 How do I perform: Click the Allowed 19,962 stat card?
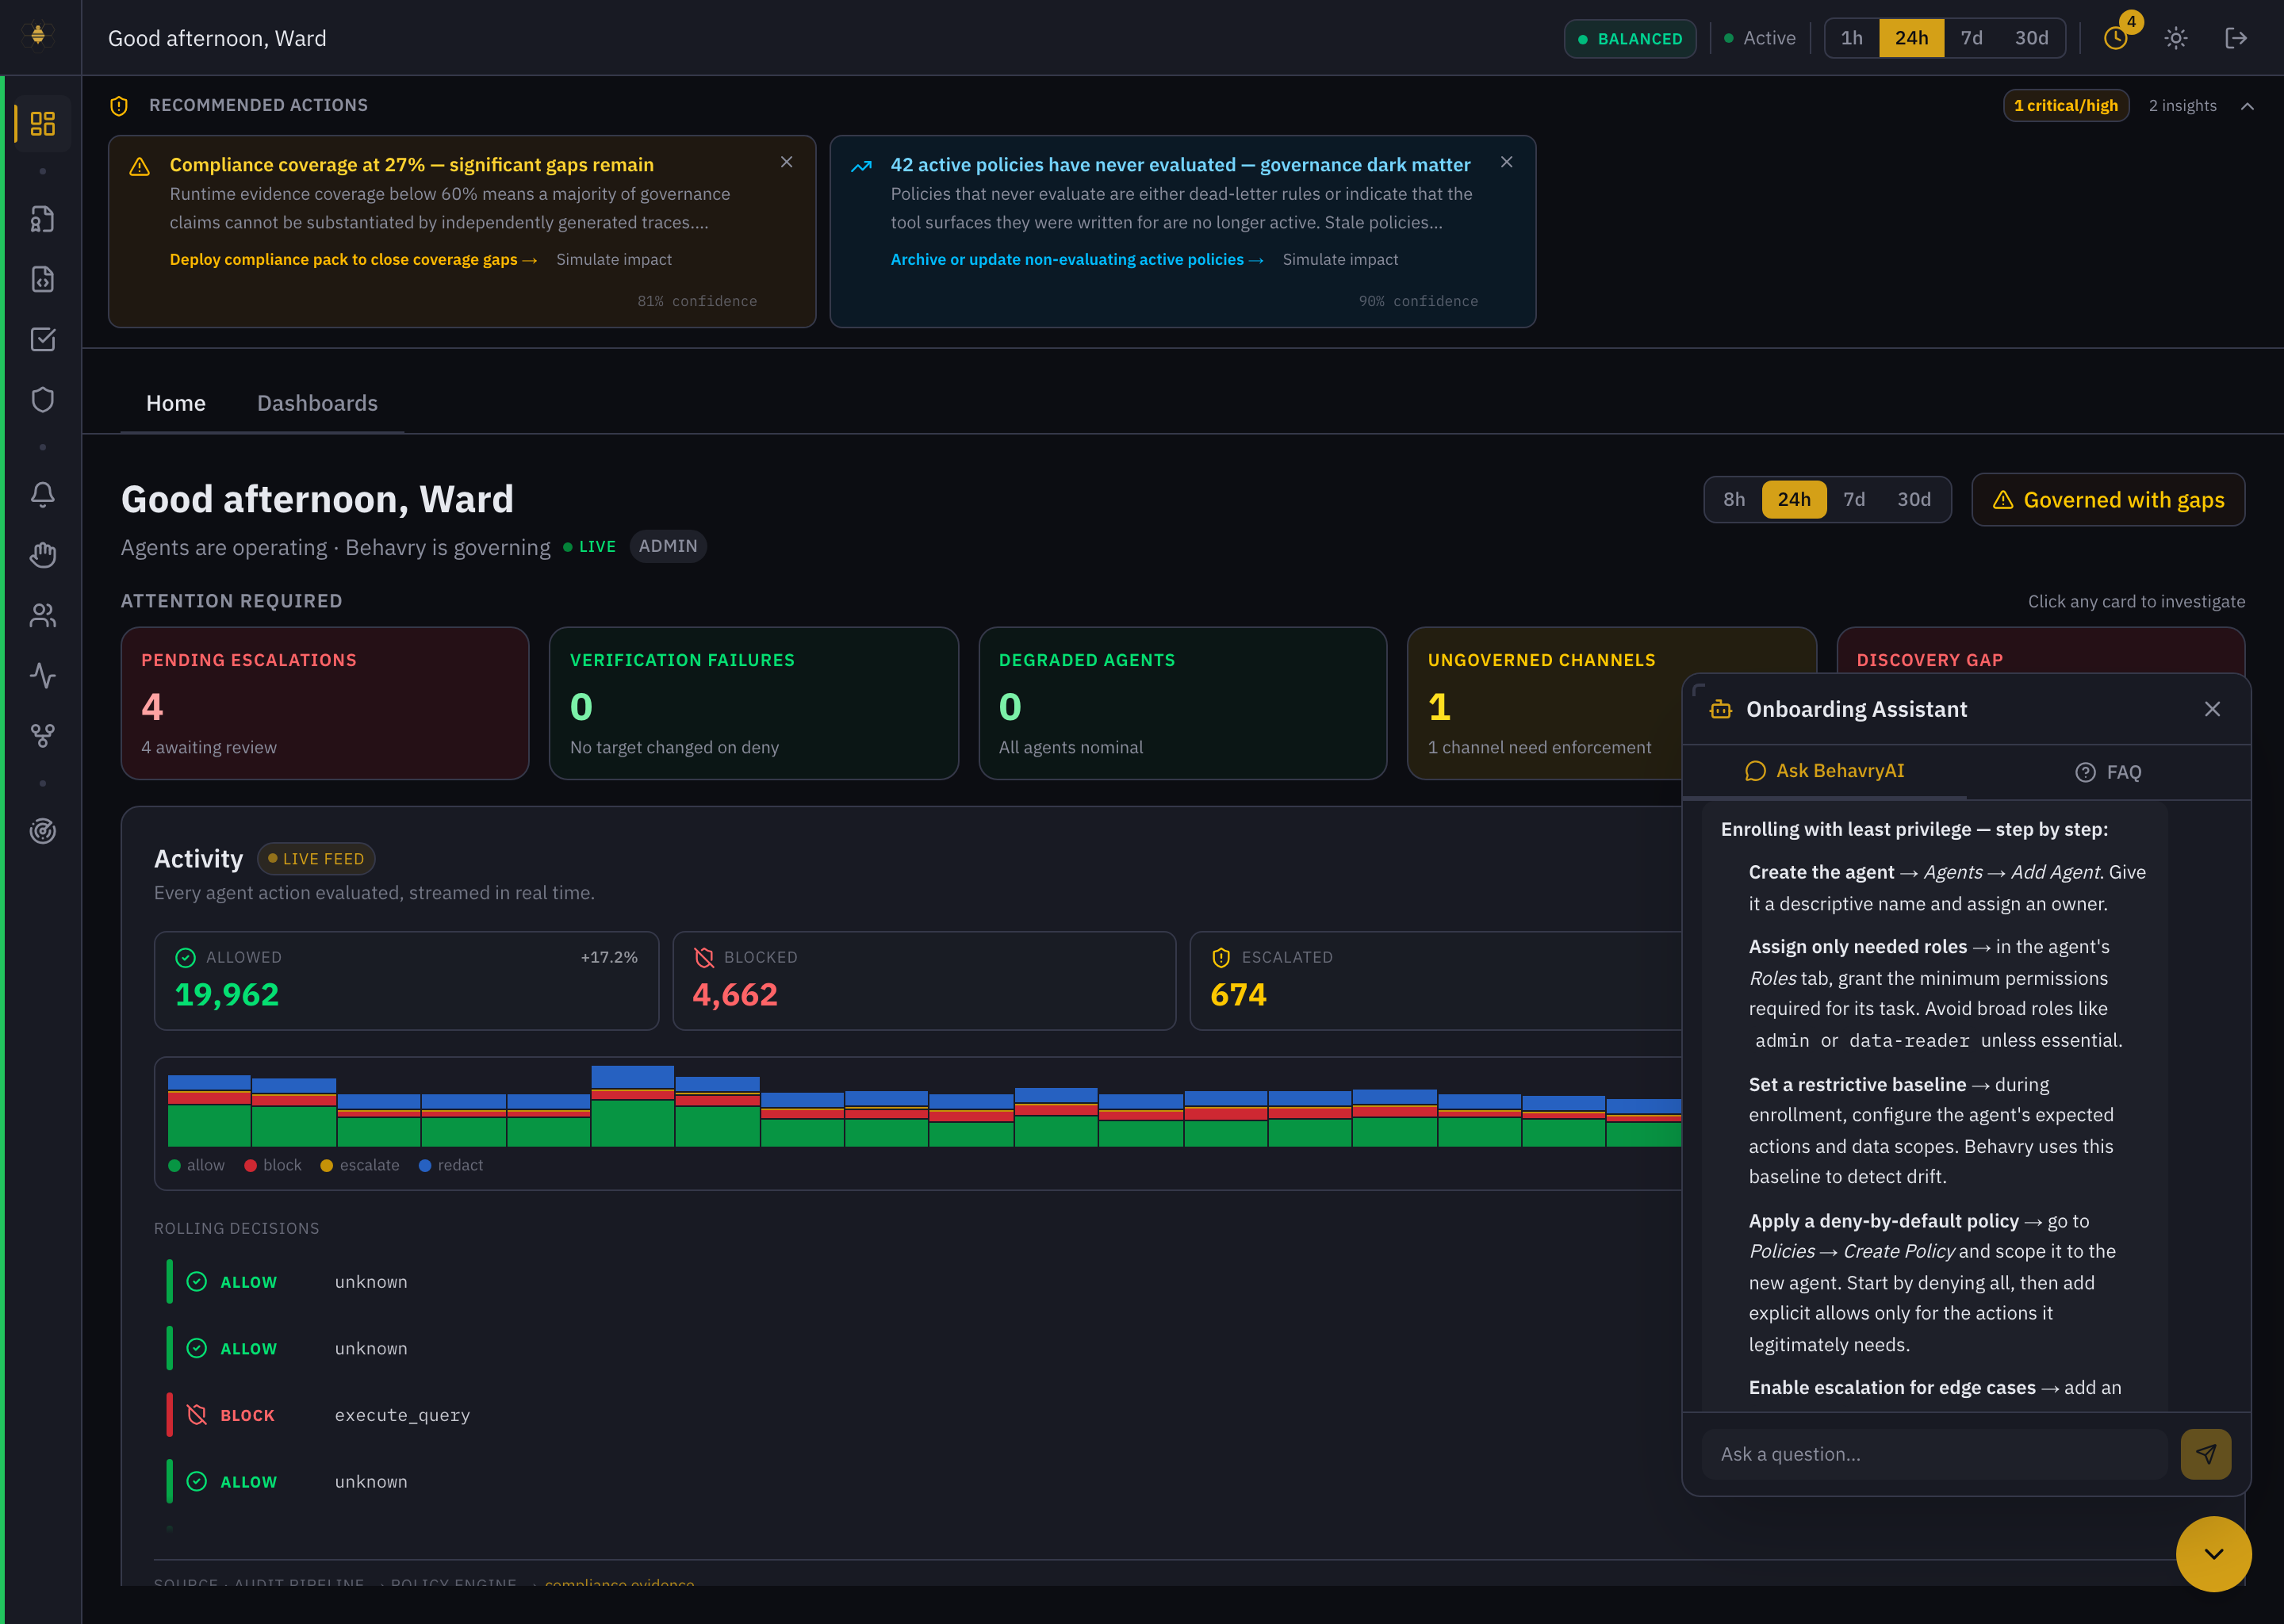tap(406, 980)
